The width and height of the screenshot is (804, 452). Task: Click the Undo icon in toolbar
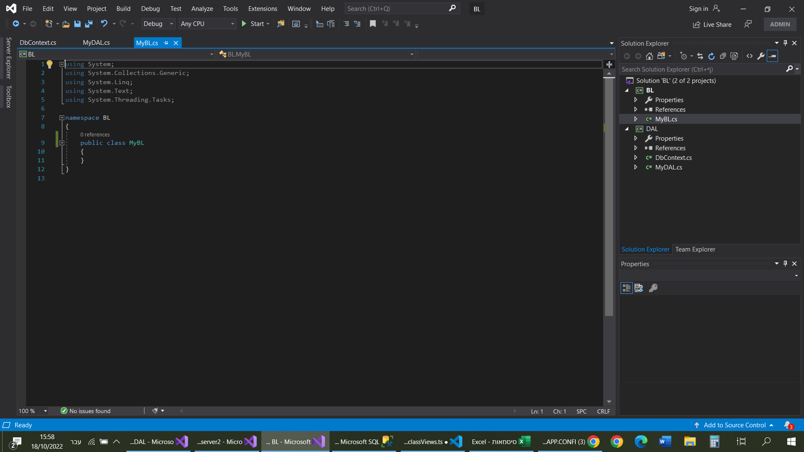[x=104, y=24]
